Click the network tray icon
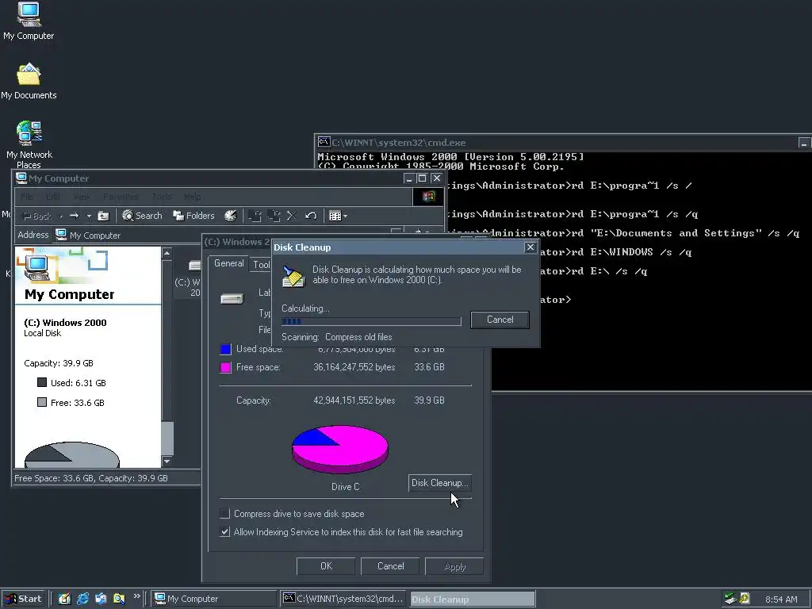812x609 pixels. (730, 598)
